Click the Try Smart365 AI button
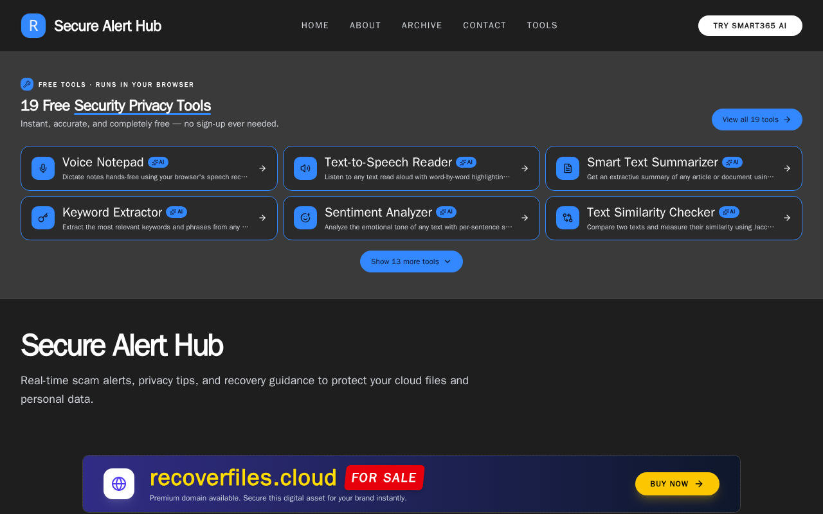This screenshot has width=823, height=514. pos(750,26)
